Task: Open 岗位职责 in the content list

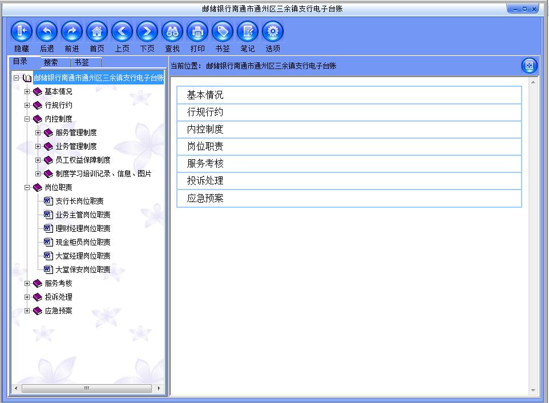Action: (x=349, y=146)
